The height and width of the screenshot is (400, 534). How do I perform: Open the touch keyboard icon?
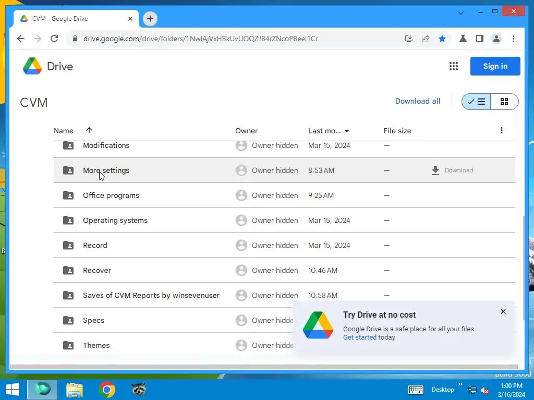(416, 390)
